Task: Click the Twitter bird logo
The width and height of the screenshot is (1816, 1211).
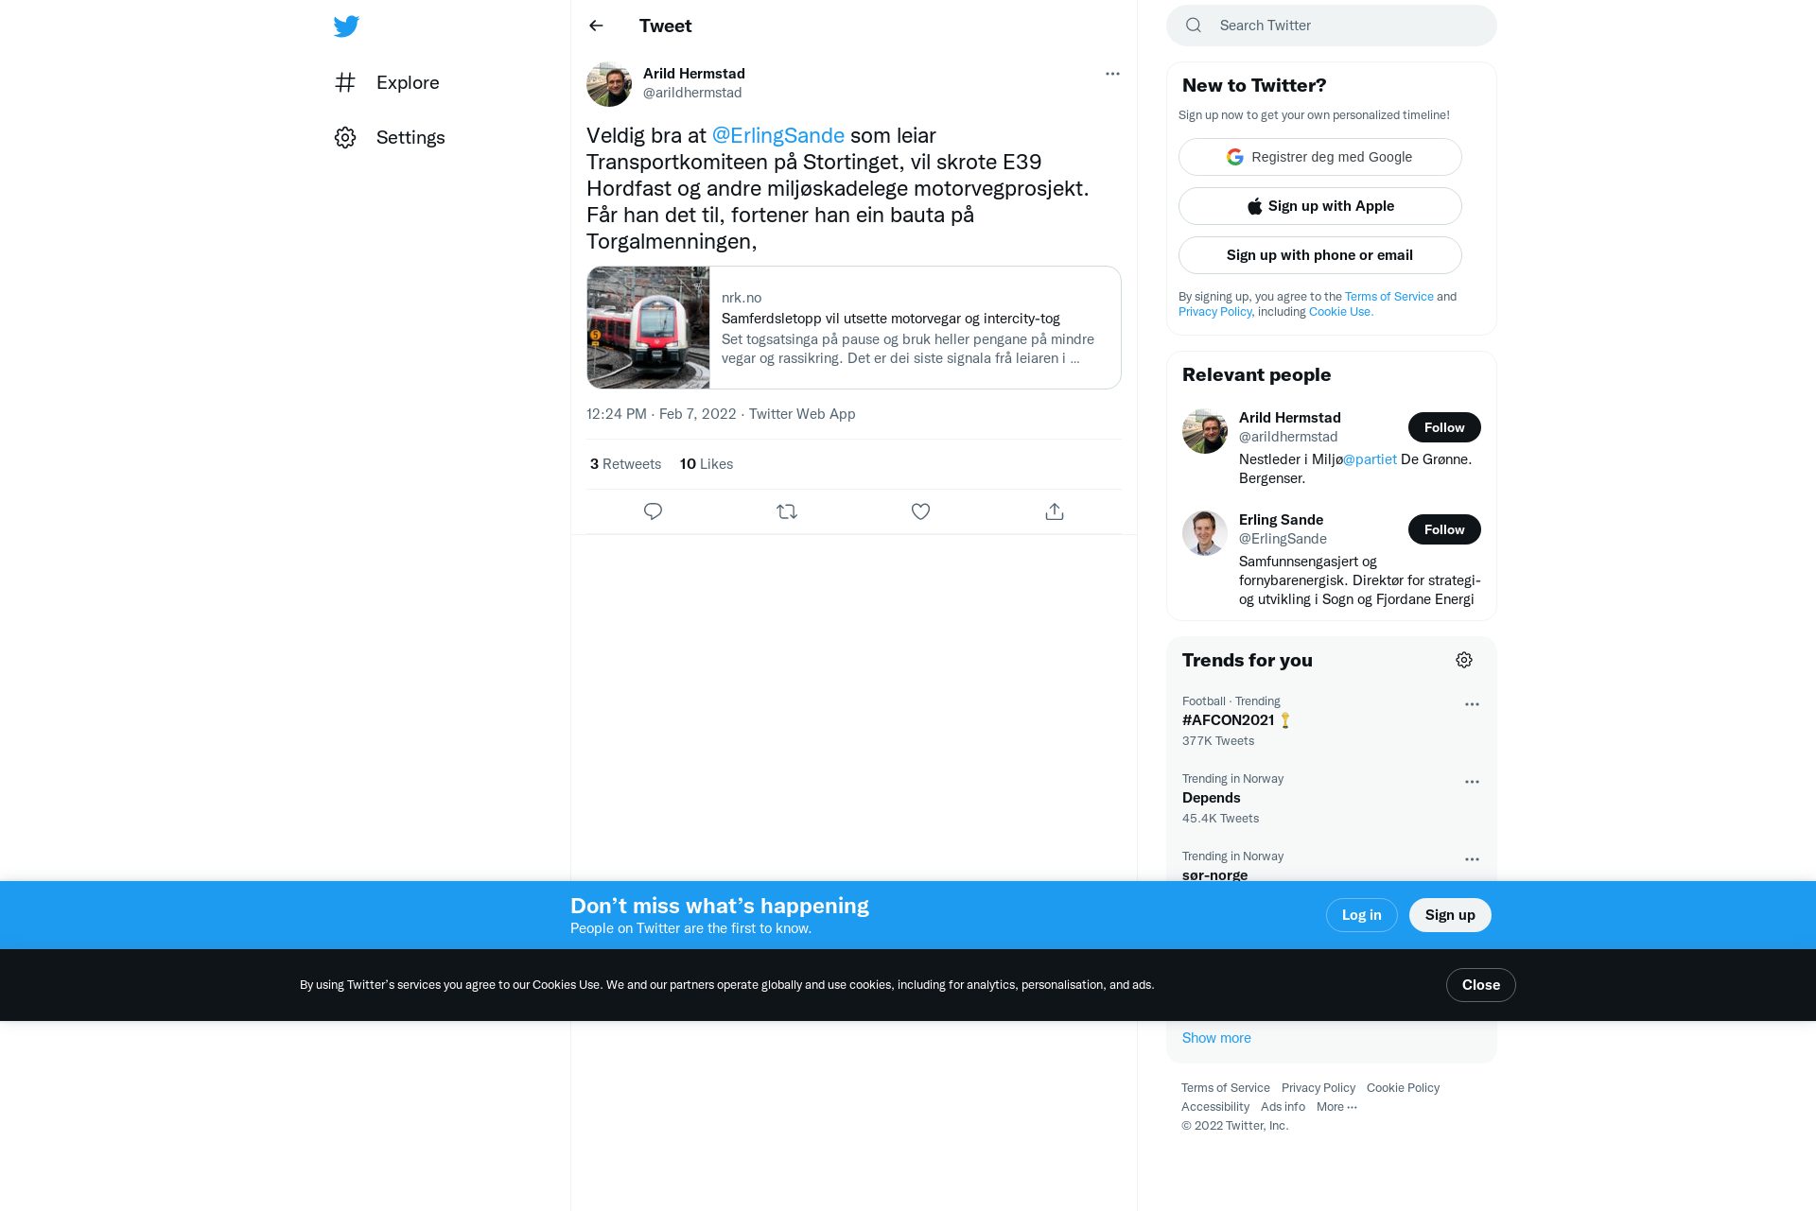Action: click(x=346, y=26)
